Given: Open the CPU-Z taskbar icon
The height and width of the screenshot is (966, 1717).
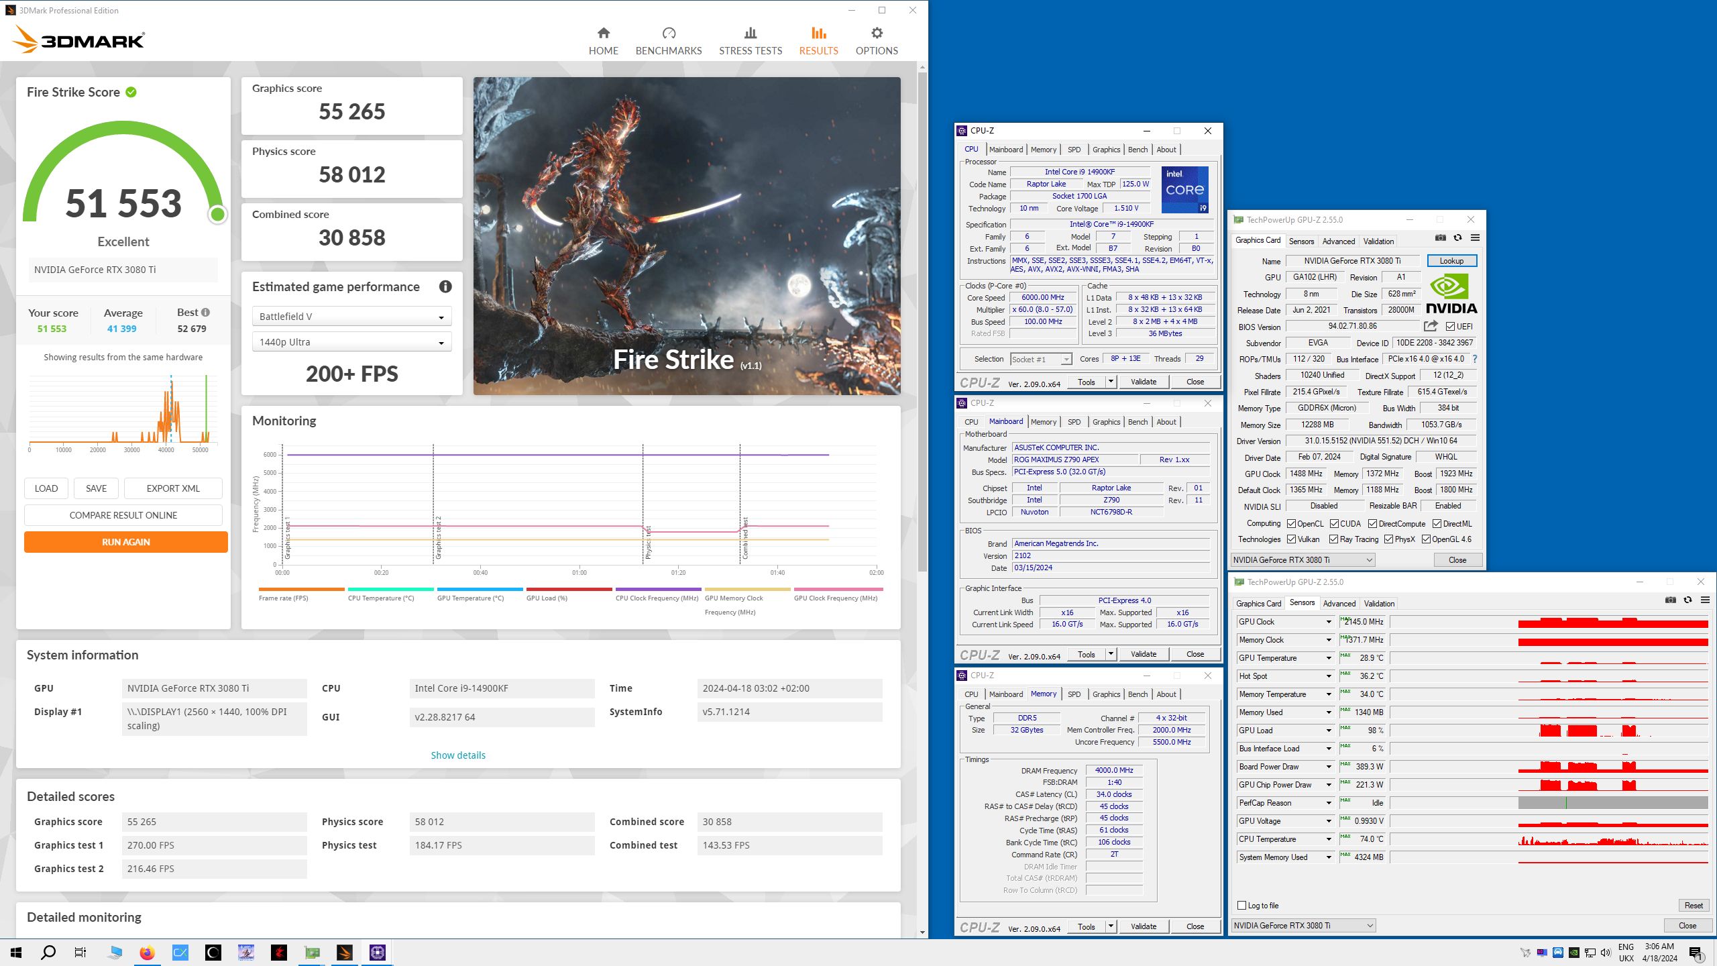Looking at the screenshot, I should pyautogui.click(x=378, y=953).
